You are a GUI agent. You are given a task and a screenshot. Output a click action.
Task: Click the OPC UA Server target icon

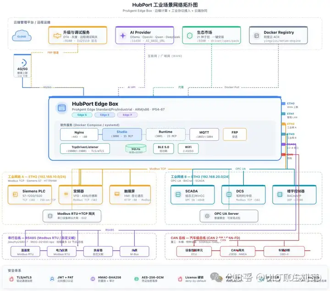click(x=207, y=216)
